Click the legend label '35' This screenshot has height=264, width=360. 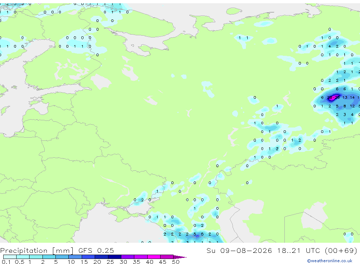[x=136, y=262]
